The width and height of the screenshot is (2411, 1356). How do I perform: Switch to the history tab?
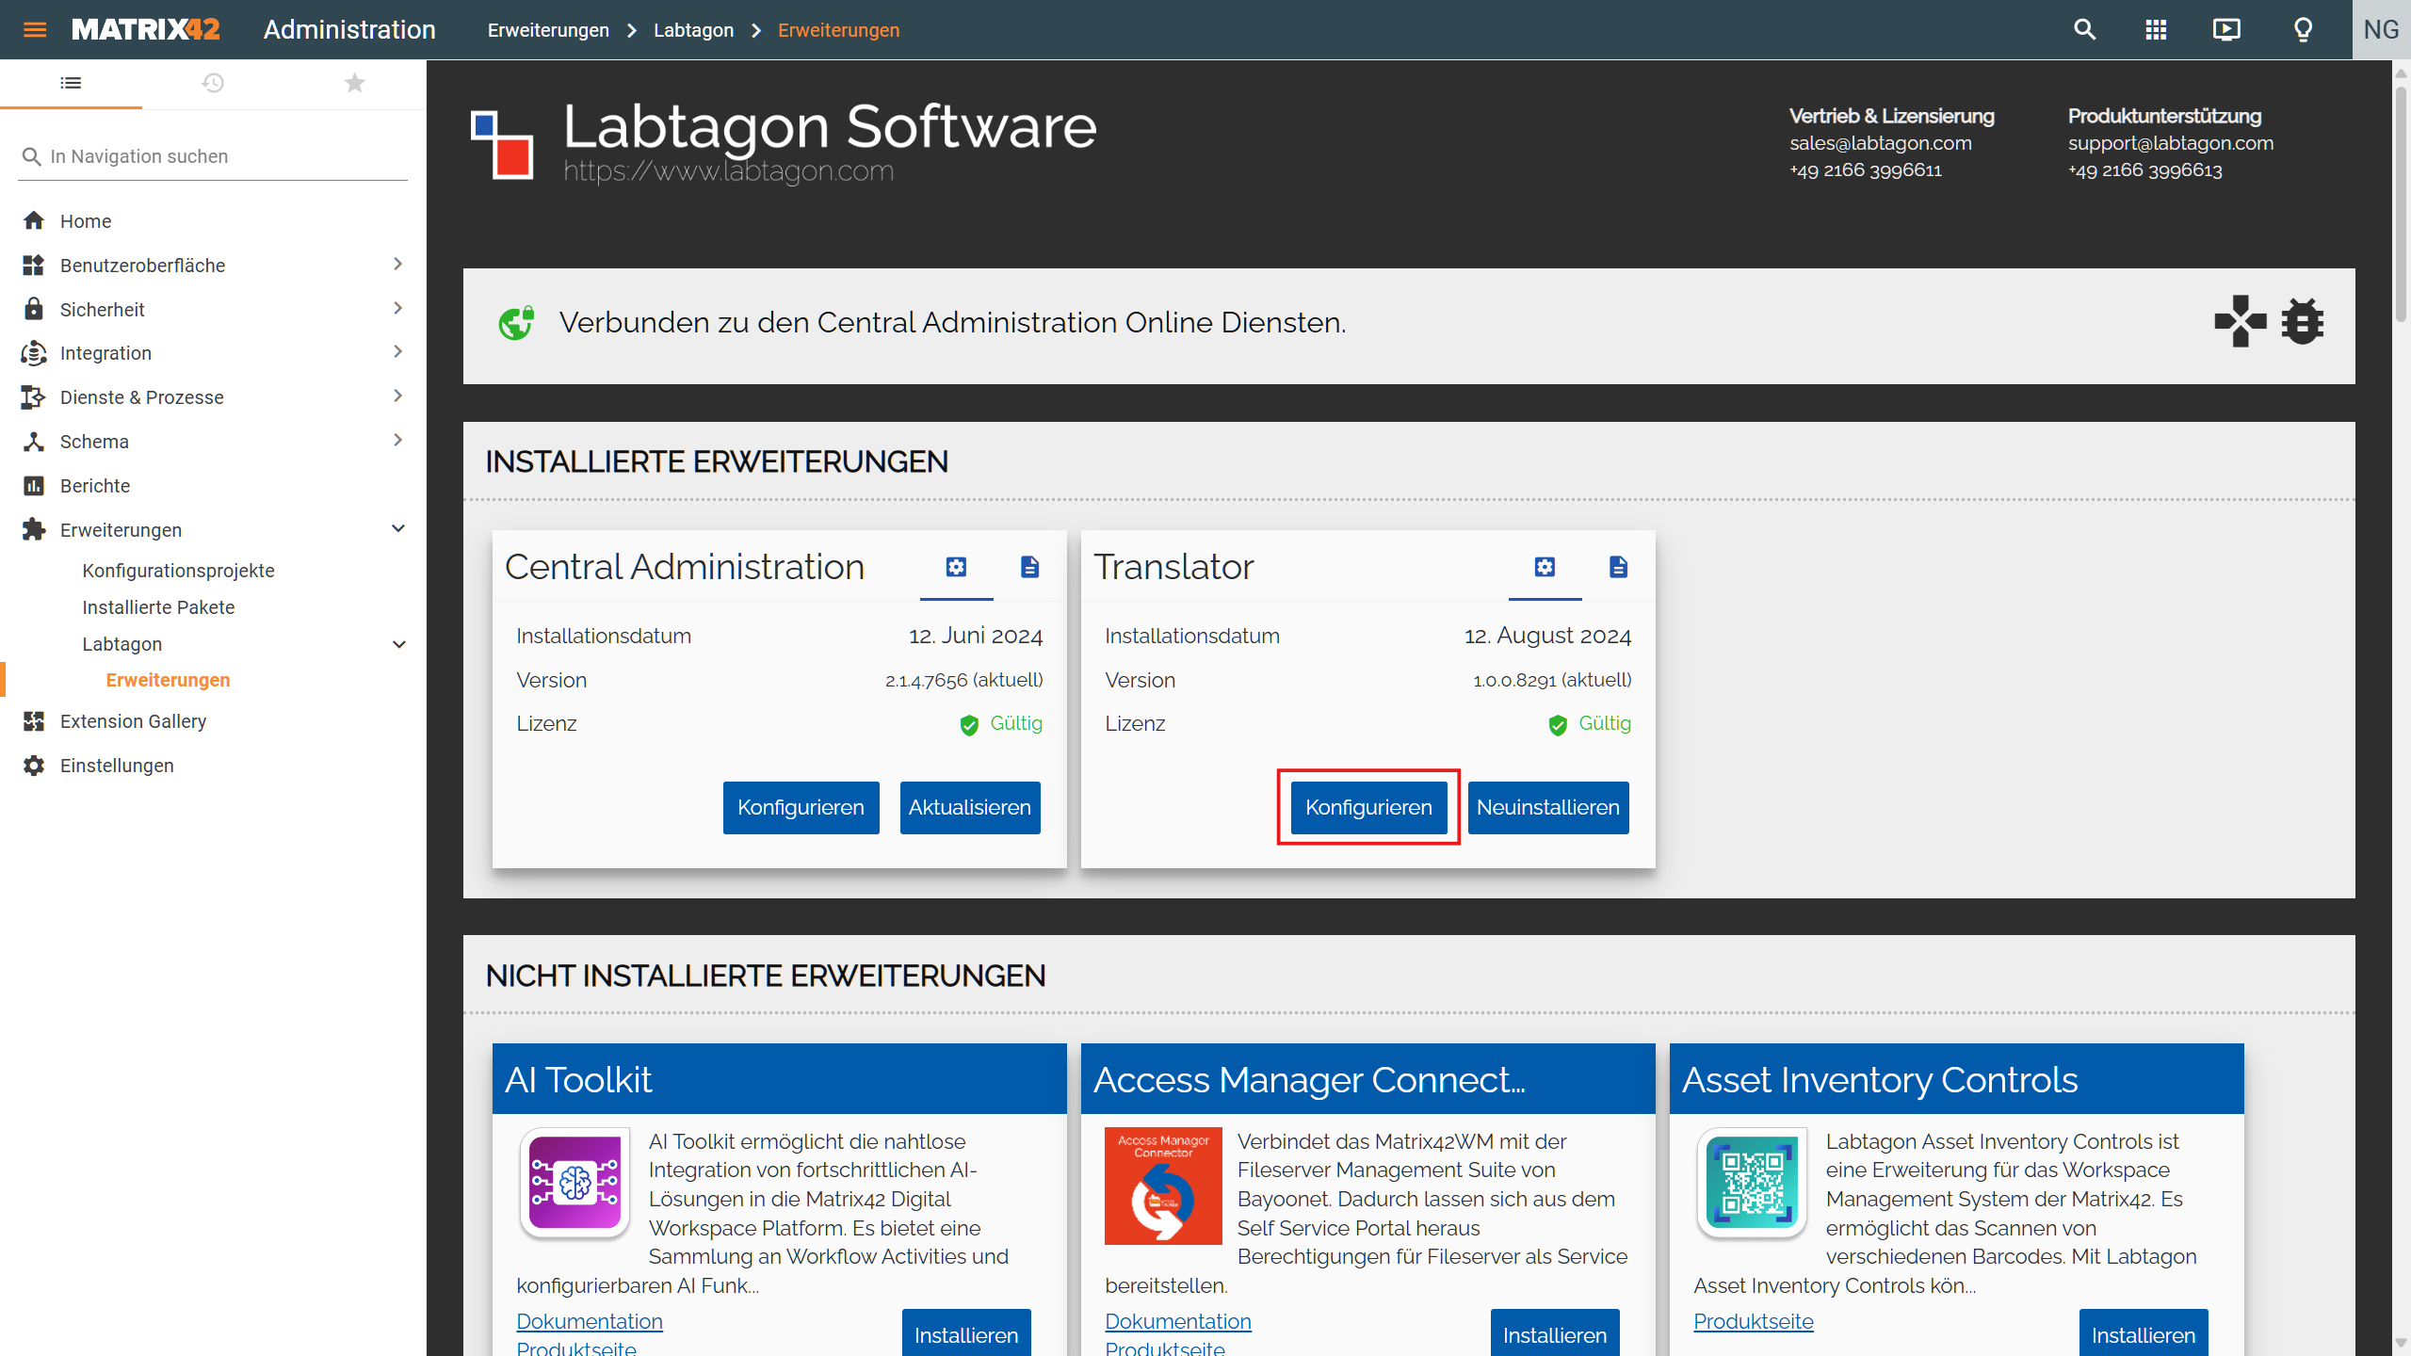point(213,84)
